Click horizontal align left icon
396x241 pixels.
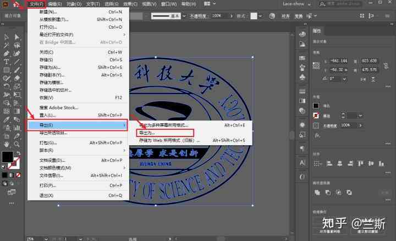point(329,163)
